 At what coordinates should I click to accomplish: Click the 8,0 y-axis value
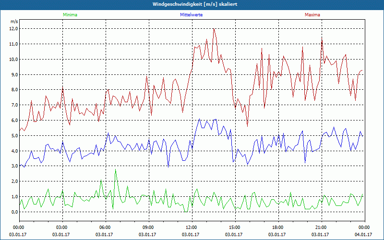14,90
